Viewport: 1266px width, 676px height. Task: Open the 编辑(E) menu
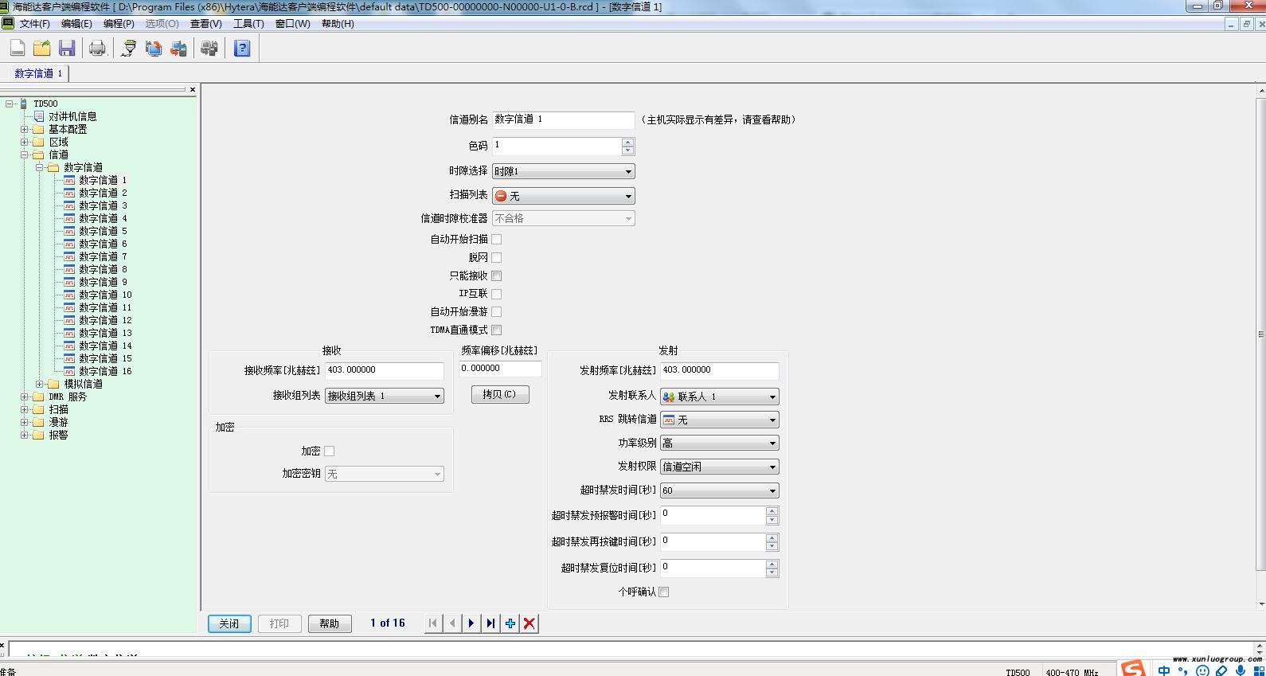click(x=76, y=24)
